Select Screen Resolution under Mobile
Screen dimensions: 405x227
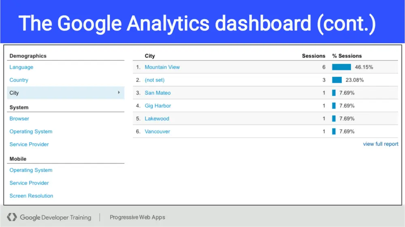tap(31, 196)
